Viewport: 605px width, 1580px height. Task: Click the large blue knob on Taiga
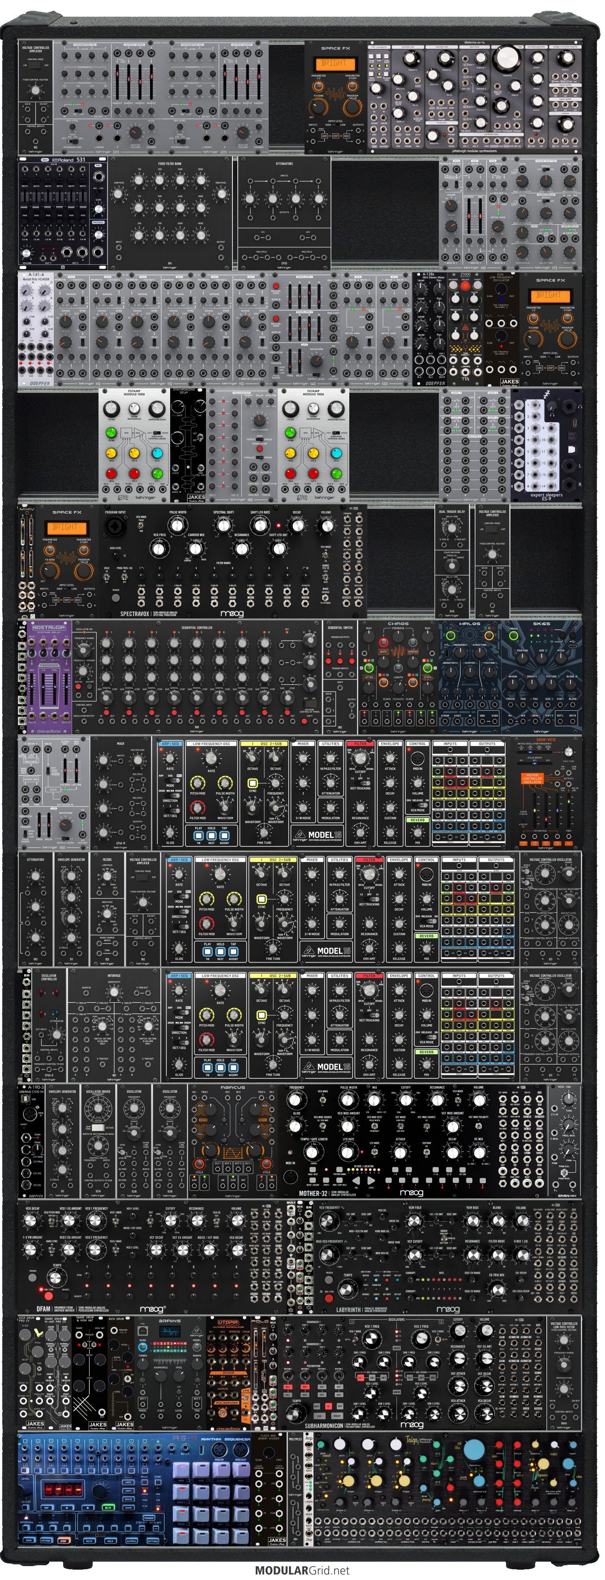point(474,1462)
